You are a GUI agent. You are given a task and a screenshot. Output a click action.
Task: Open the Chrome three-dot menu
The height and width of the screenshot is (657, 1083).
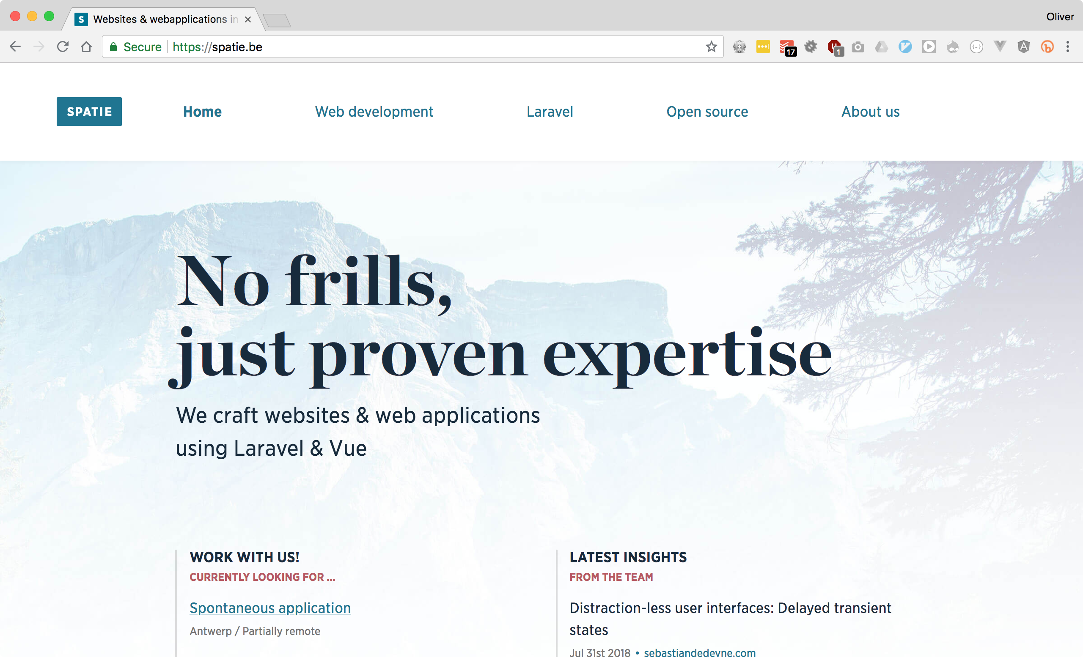(1068, 47)
